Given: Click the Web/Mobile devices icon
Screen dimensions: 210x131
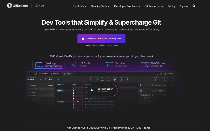Looking at the screenshot, I should click(145, 64).
